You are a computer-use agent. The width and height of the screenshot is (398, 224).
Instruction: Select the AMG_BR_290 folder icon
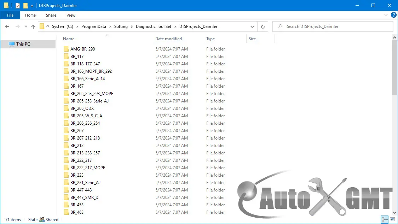point(66,49)
